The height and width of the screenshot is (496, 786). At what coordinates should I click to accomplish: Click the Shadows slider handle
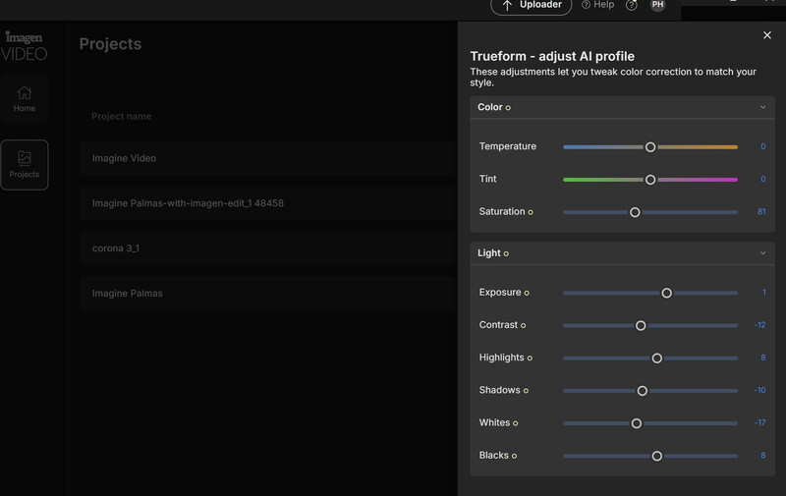pyautogui.click(x=643, y=391)
